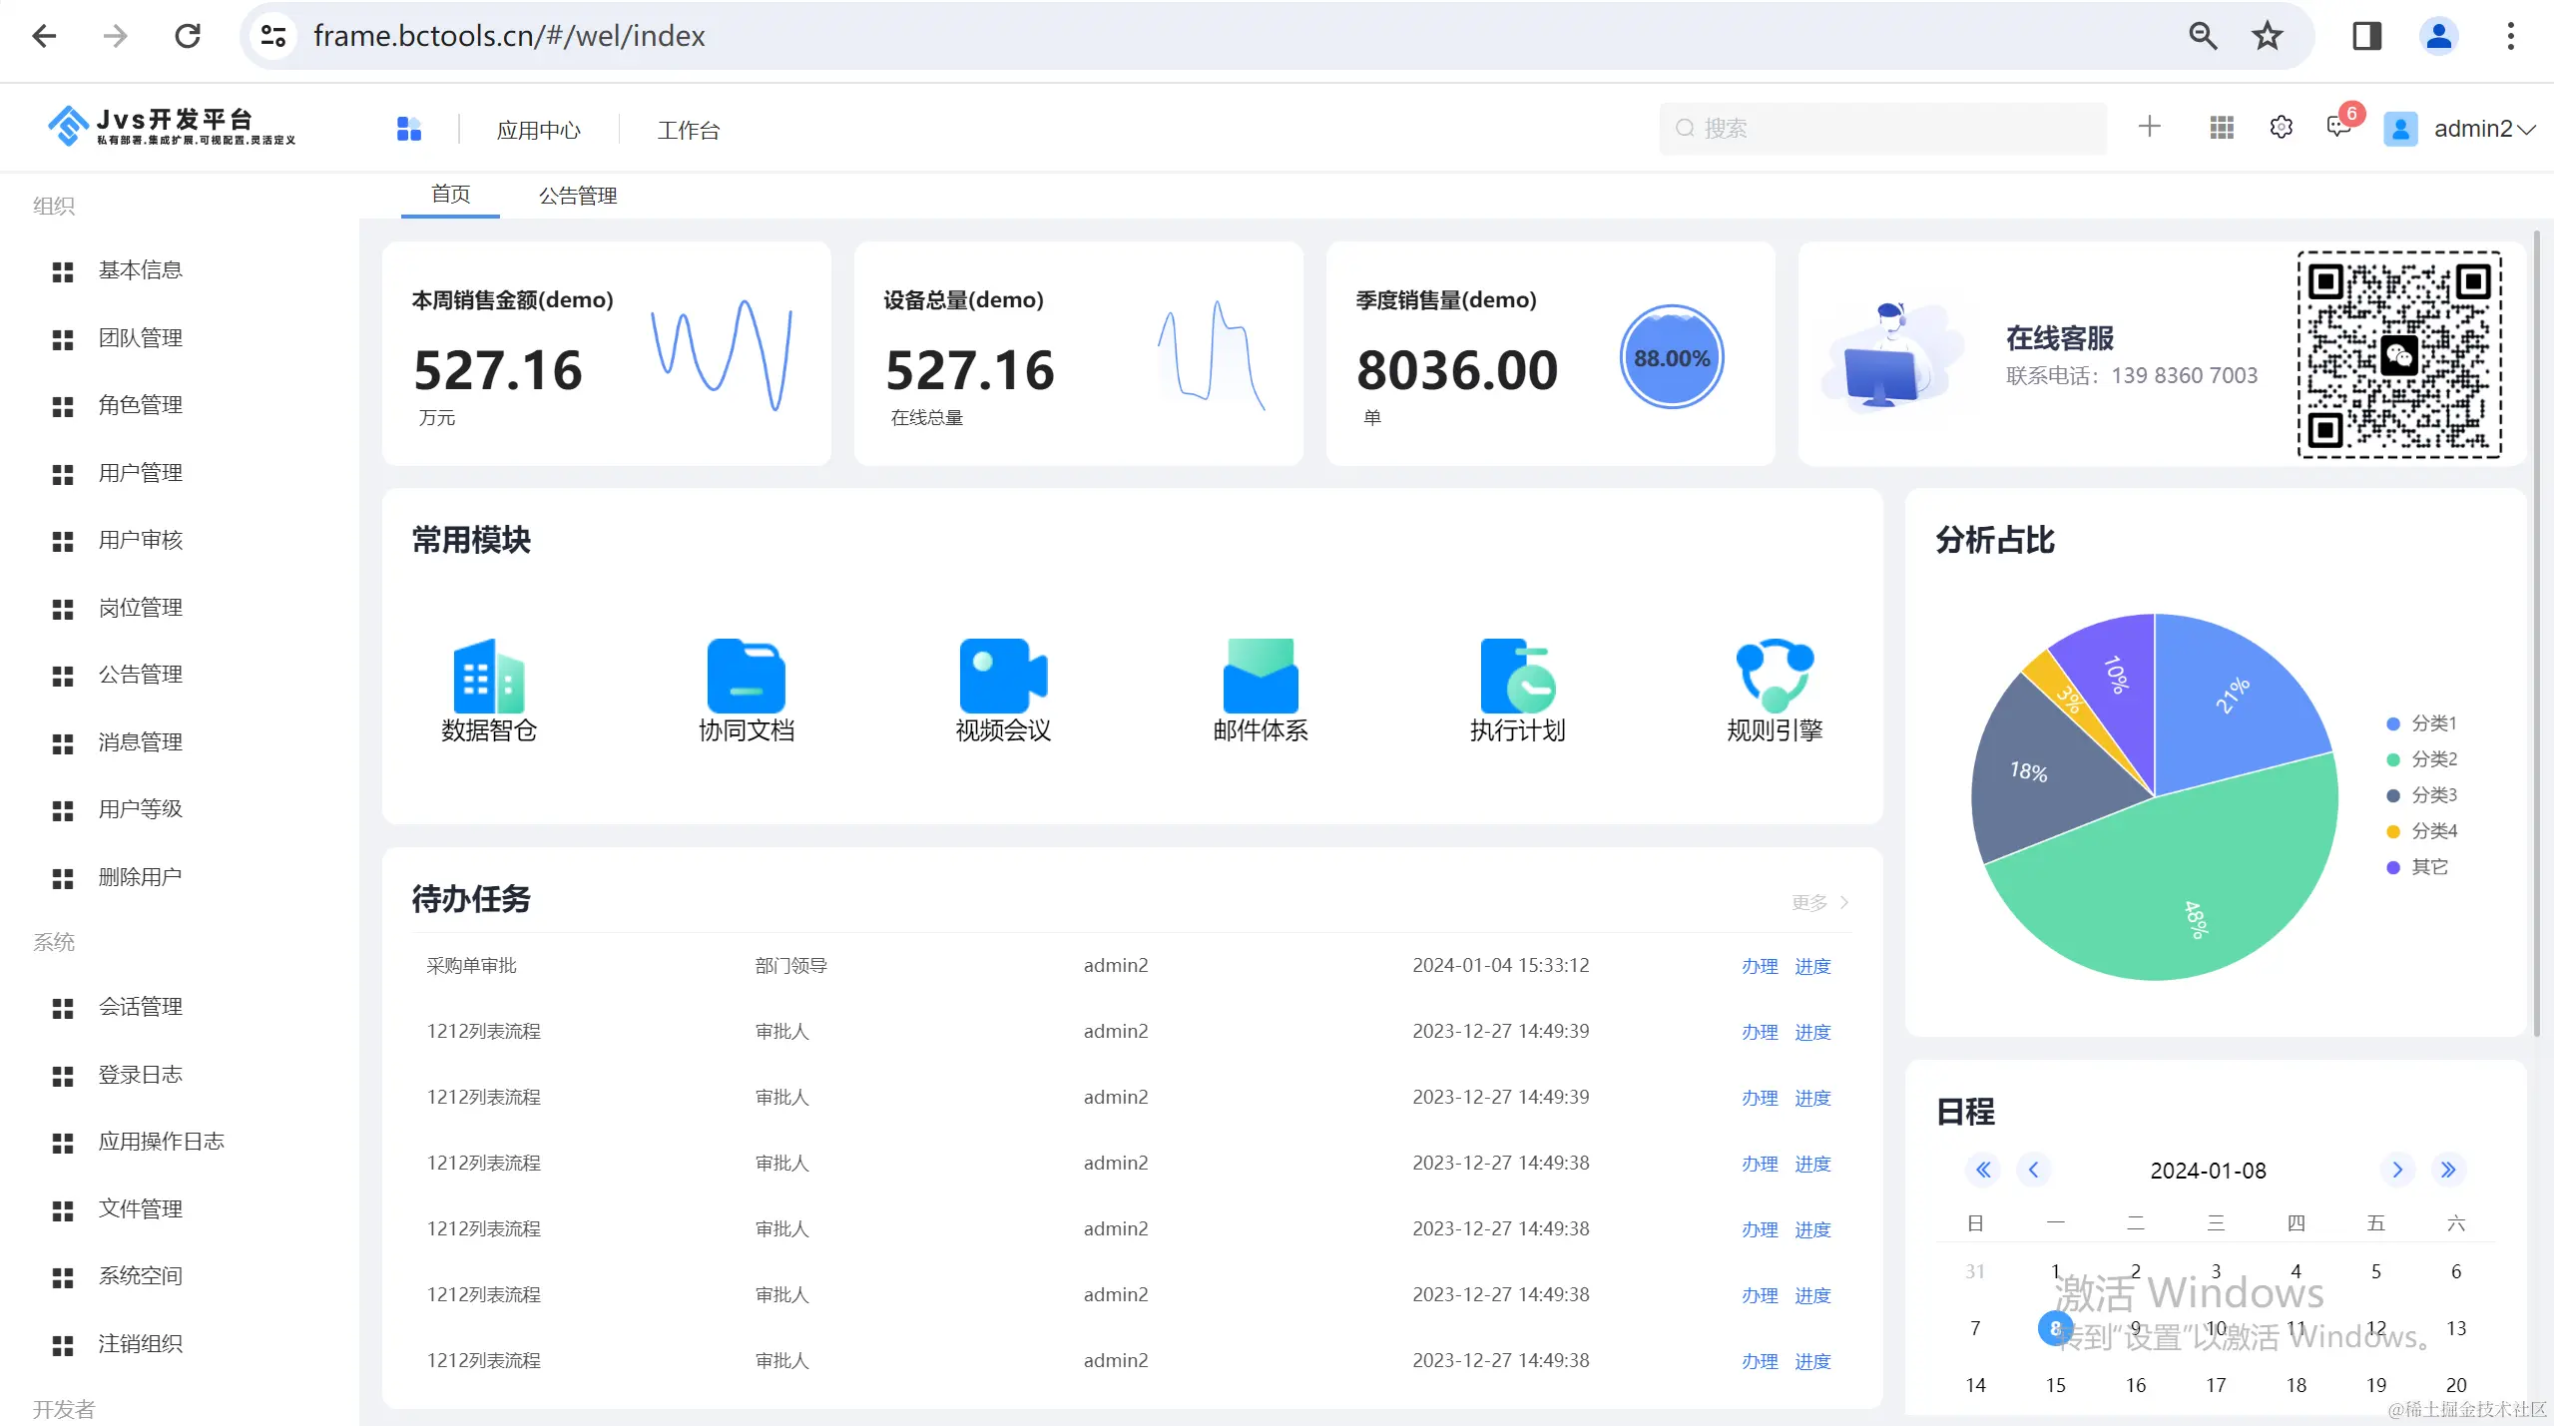The height and width of the screenshot is (1426, 2554).
Task: Click the grid apps icon in header
Action: tap(2222, 128)
